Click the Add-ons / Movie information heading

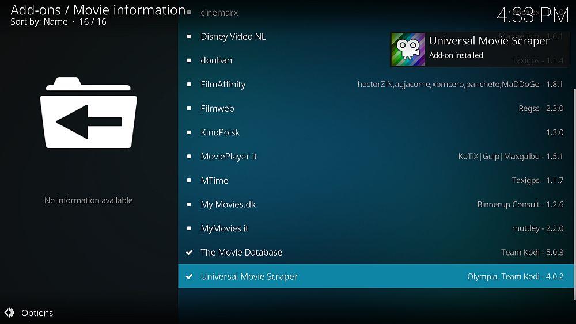coord(98,10)
